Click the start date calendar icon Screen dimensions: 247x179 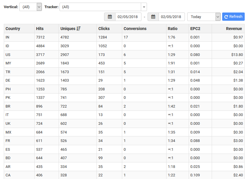pos(110,17)
